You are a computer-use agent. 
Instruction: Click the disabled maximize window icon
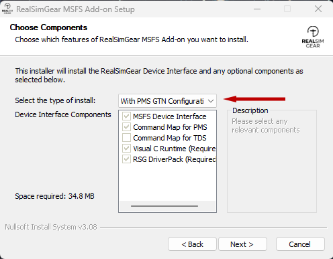(287, 9)
